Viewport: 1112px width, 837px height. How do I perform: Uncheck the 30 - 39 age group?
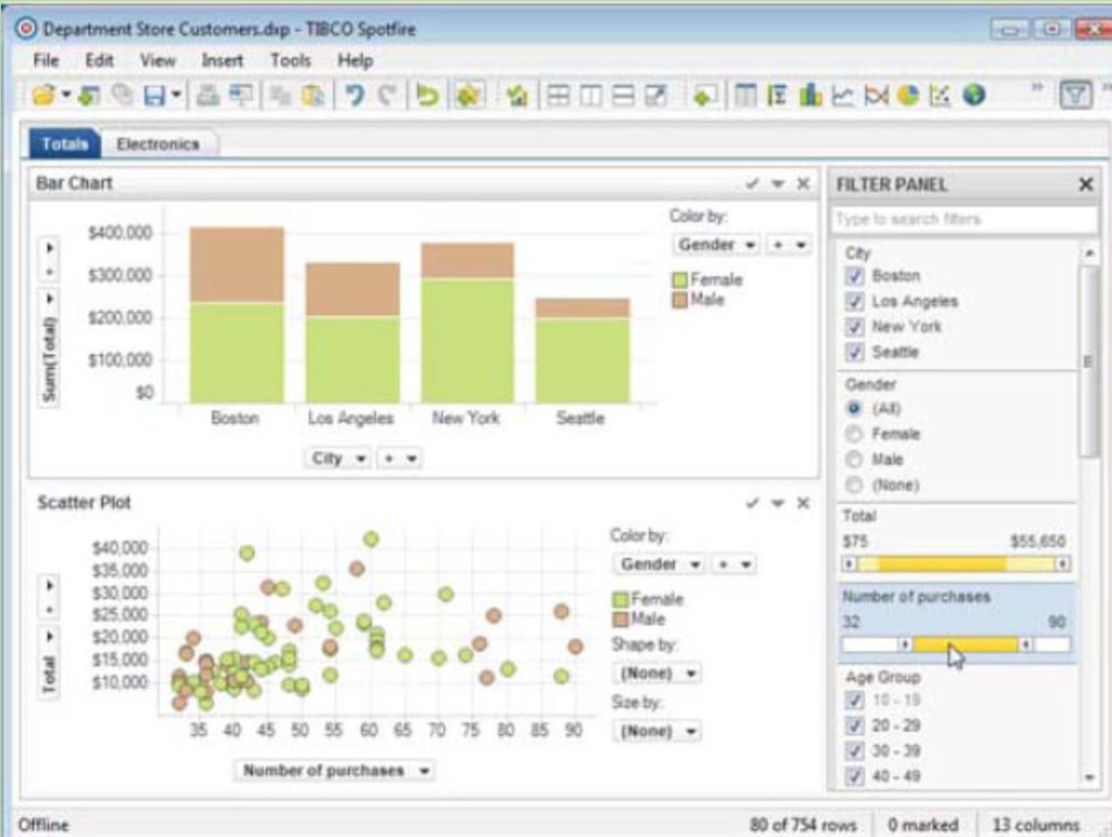854,751
